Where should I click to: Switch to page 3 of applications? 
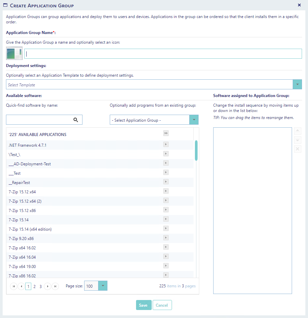(x=41, y=286)
